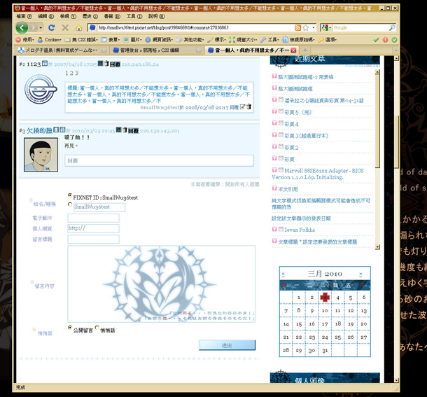Open the 網頁資訊 information dropdown

tap(159, 40)
